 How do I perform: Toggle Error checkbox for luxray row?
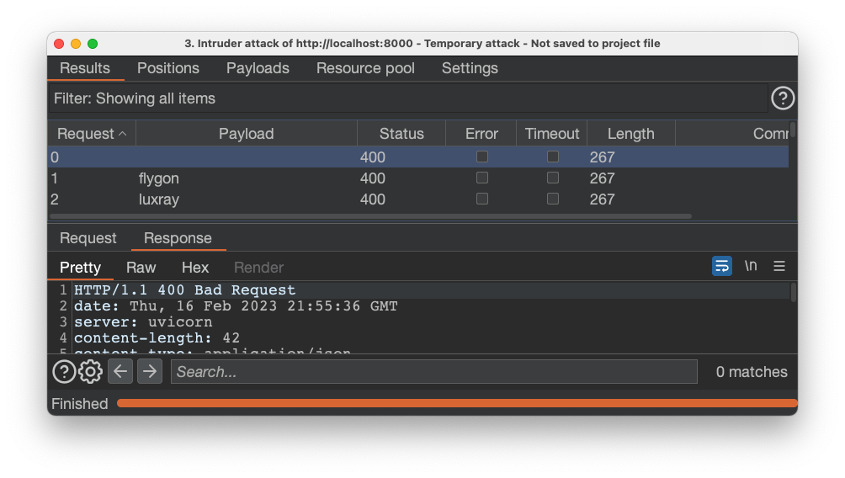[482, 199]
